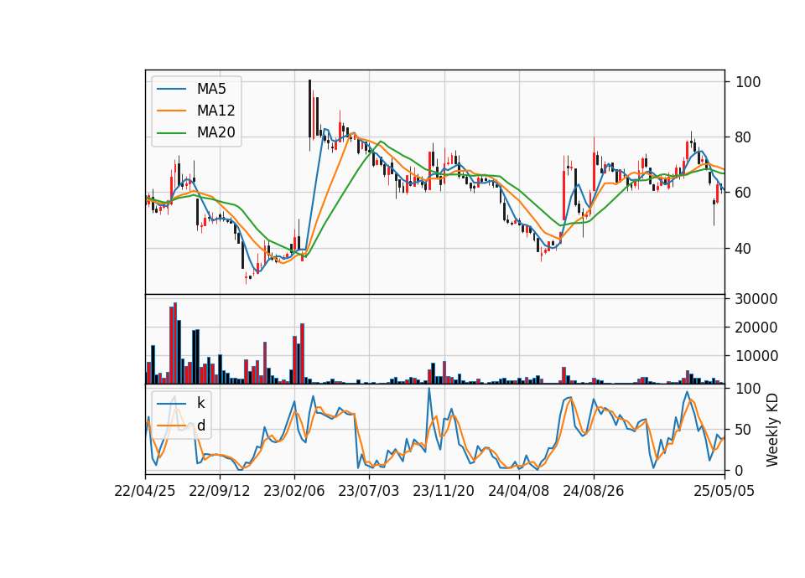Click the tallest volume bar near 30000
This screenshot has width=805, height=578.
point(175,343)
